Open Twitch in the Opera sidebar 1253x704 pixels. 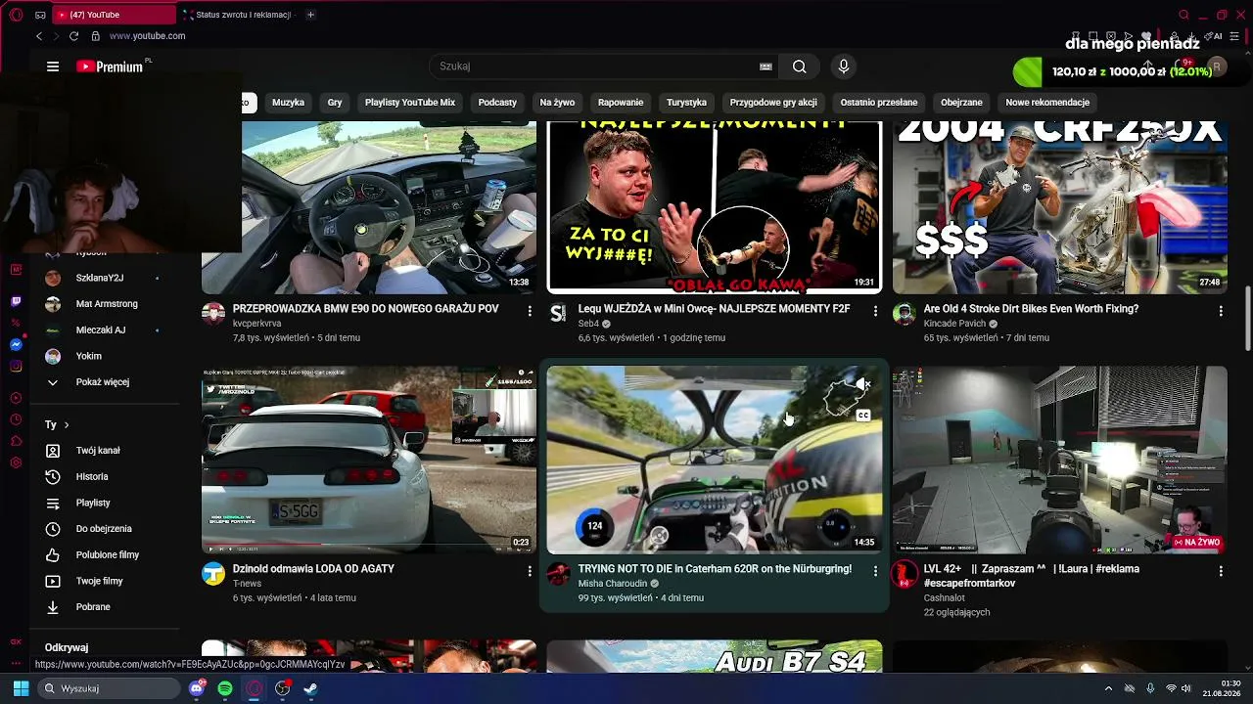click(16, 301)
